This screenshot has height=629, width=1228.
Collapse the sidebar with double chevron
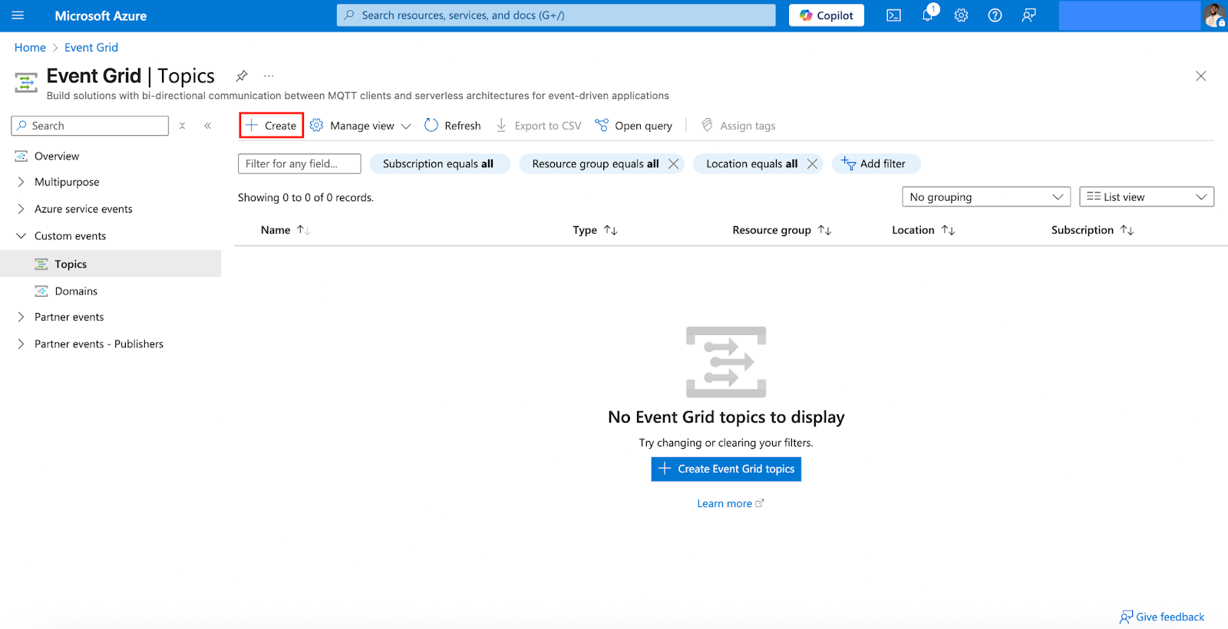tap(207, 126)
